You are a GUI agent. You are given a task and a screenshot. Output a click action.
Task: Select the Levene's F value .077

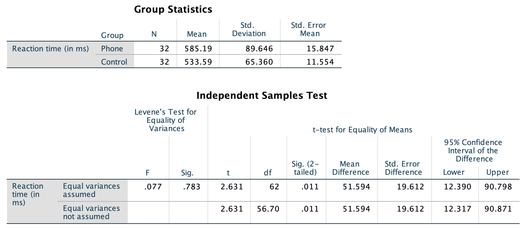point(153,187)
